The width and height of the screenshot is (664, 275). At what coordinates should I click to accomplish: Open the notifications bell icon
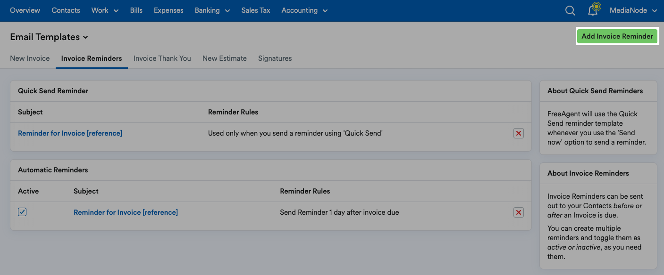click(593, 10)
